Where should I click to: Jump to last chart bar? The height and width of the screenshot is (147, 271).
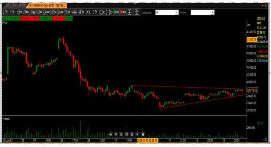tap(142, 134)
